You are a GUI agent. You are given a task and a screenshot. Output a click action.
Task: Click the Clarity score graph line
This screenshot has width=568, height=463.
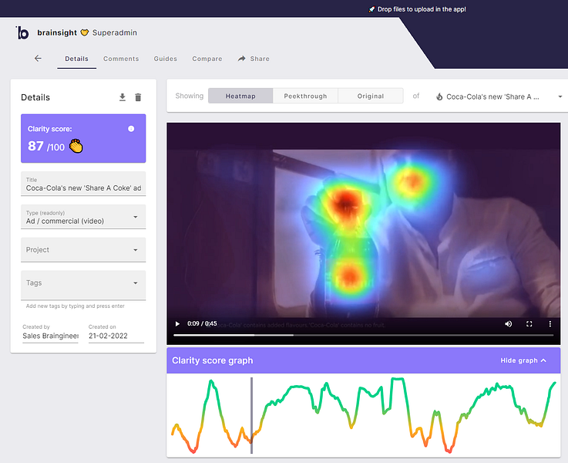pos(363,415)
